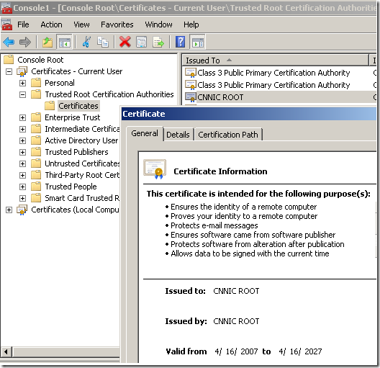Select the CNNIC ROOT list row
This screenshot has width=380, height=368.
(x=280, y=97)
